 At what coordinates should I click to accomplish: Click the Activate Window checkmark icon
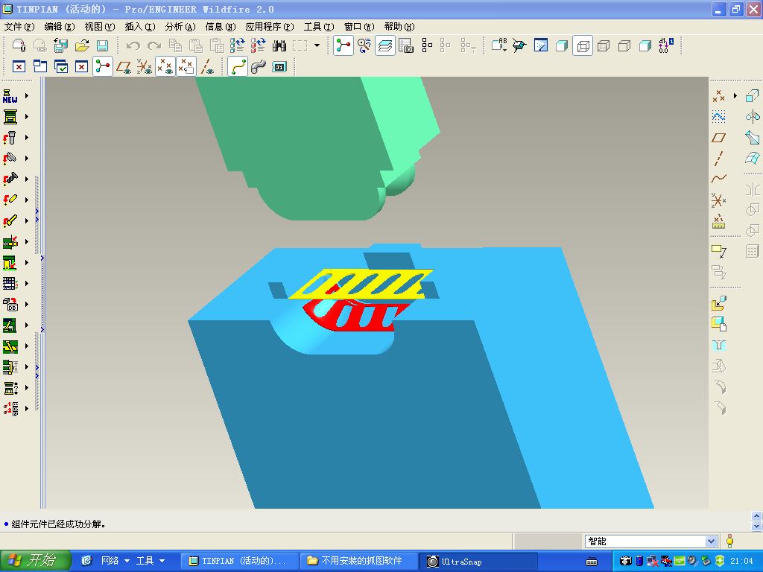tap(61, 66)
